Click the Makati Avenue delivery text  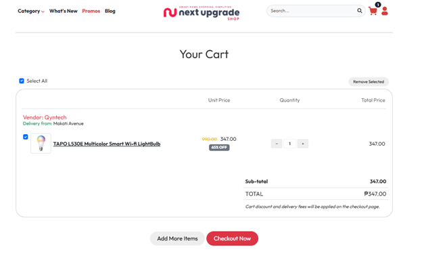tap(68, 124)
